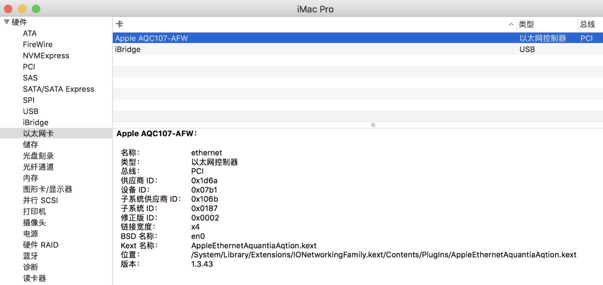Collapse the 硬件 hardware tree section
This screenshot has width=603, height=285.
[x=7, y=22]
